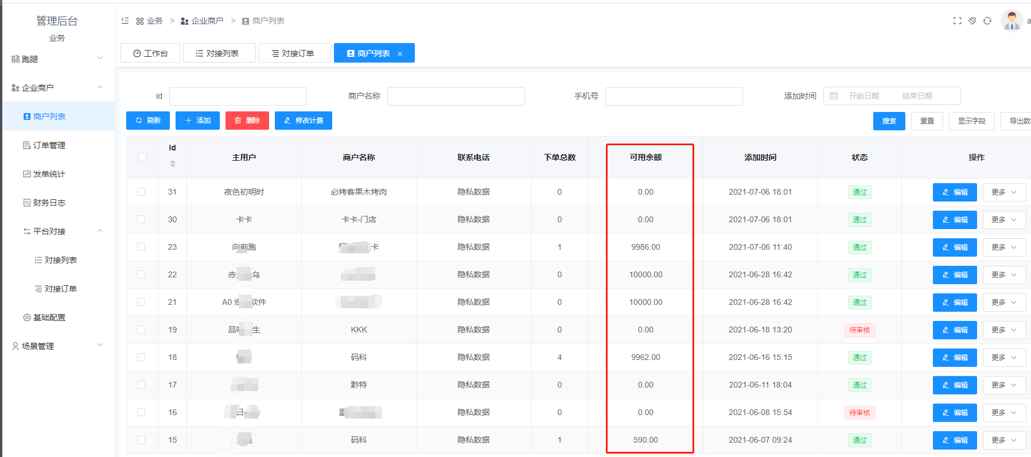The height and width of the screenshot is (457, 1031).
Task: Switch to the 工作台 tab
Action: point(150,53)
